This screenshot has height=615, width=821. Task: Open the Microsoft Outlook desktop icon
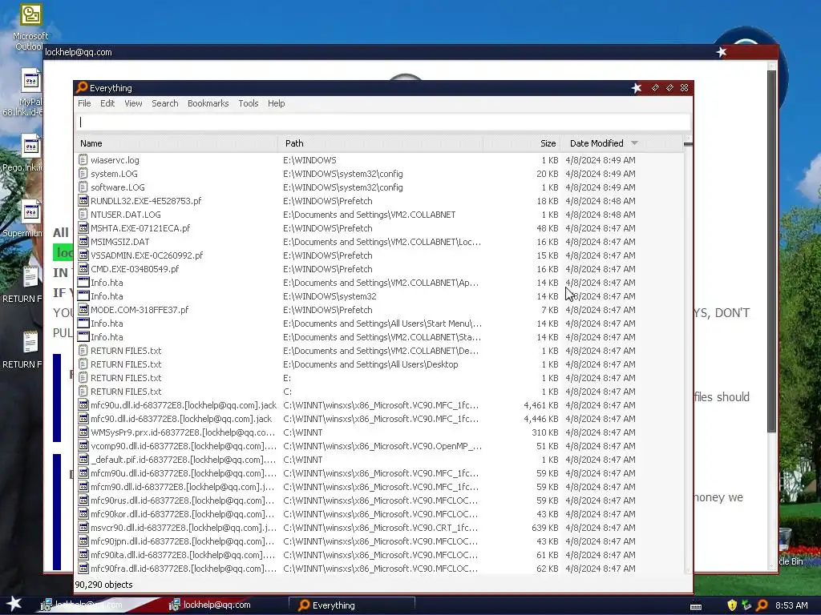(x=30, y=26)
